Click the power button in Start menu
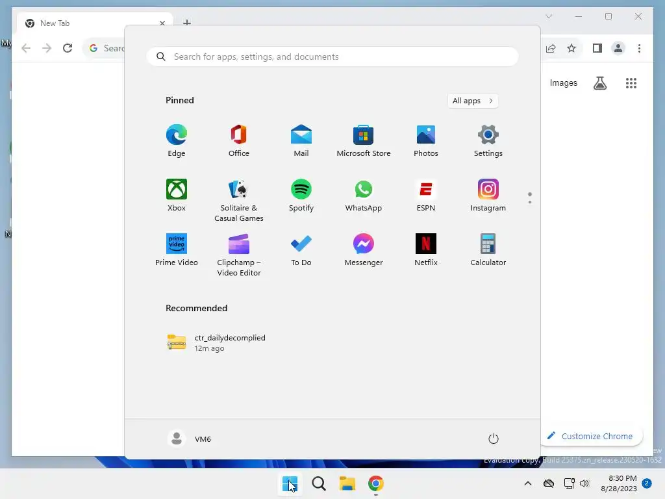This screenshot has width=665, height=499. (494, 439)
